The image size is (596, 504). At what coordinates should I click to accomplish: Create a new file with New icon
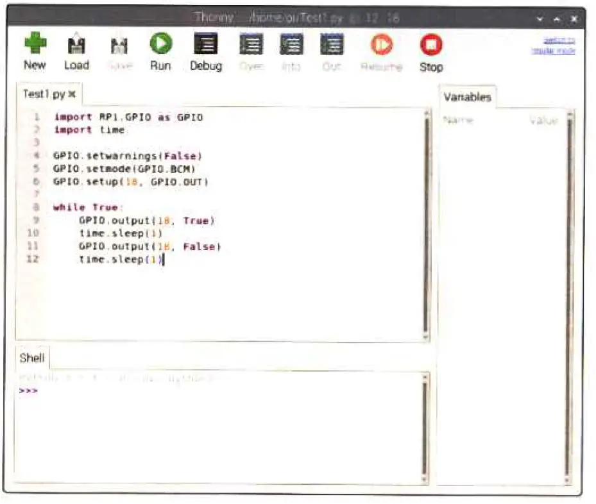(35, 43)
